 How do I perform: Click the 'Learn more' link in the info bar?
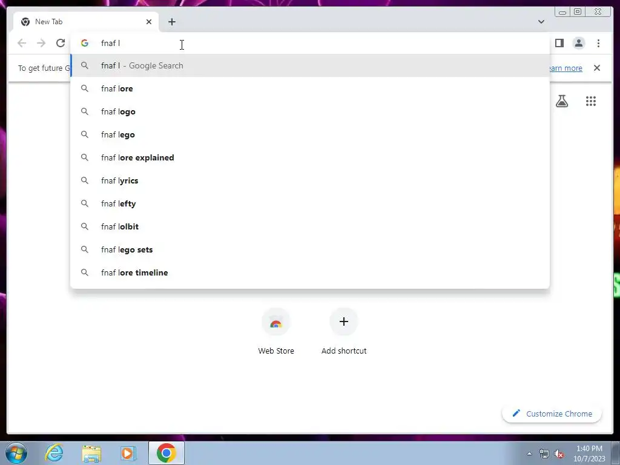pyautogui.click(x=566, y=68)
